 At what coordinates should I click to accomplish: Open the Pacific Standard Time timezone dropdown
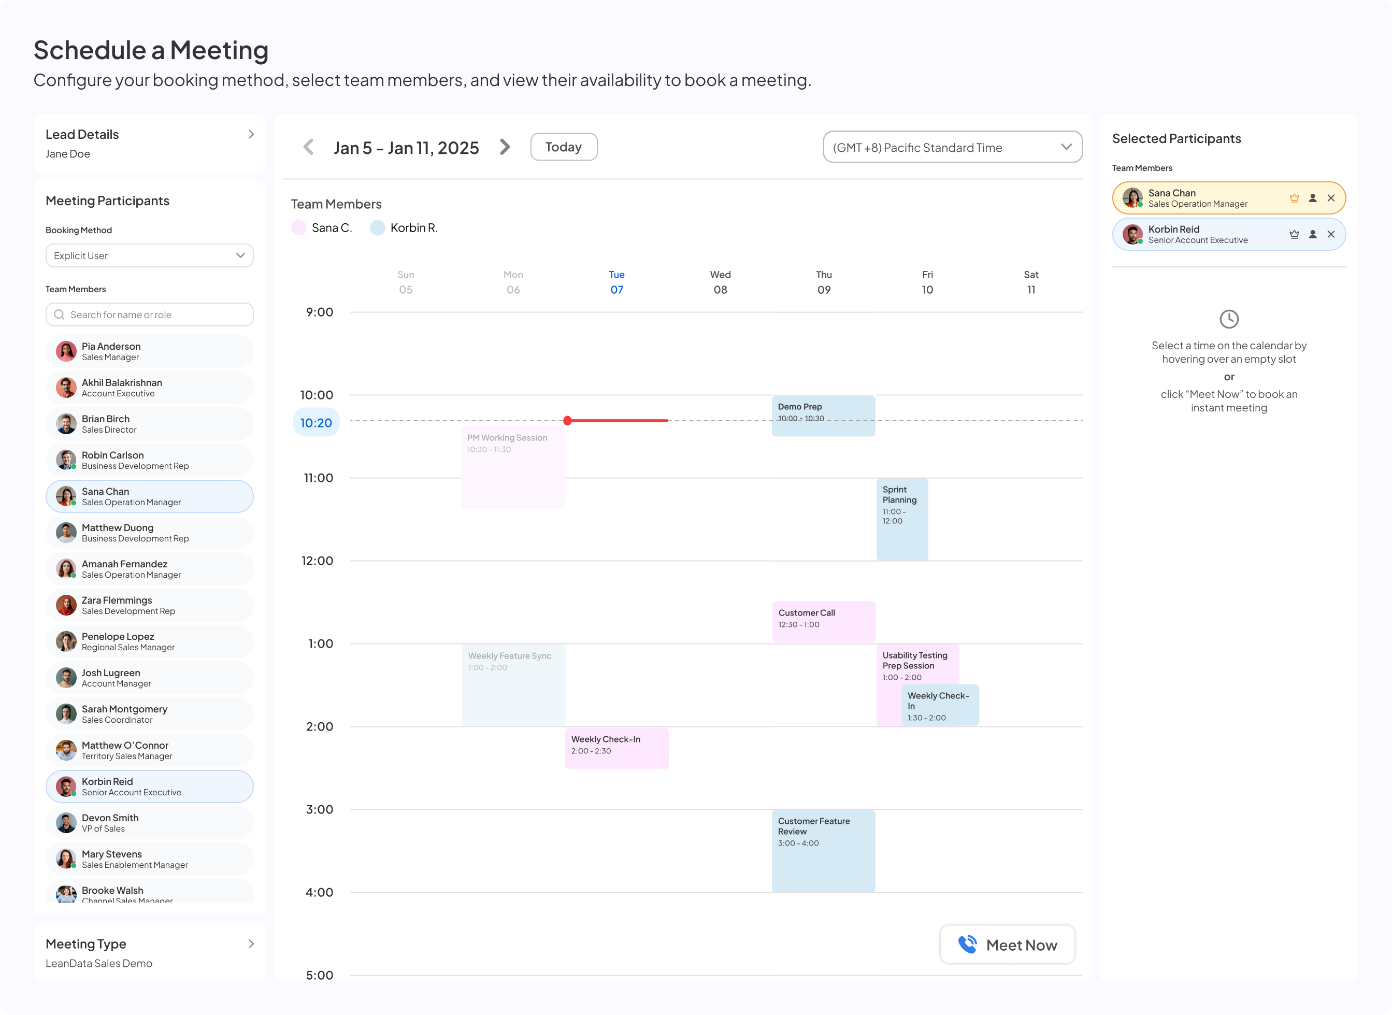click(x=952, y=147)
